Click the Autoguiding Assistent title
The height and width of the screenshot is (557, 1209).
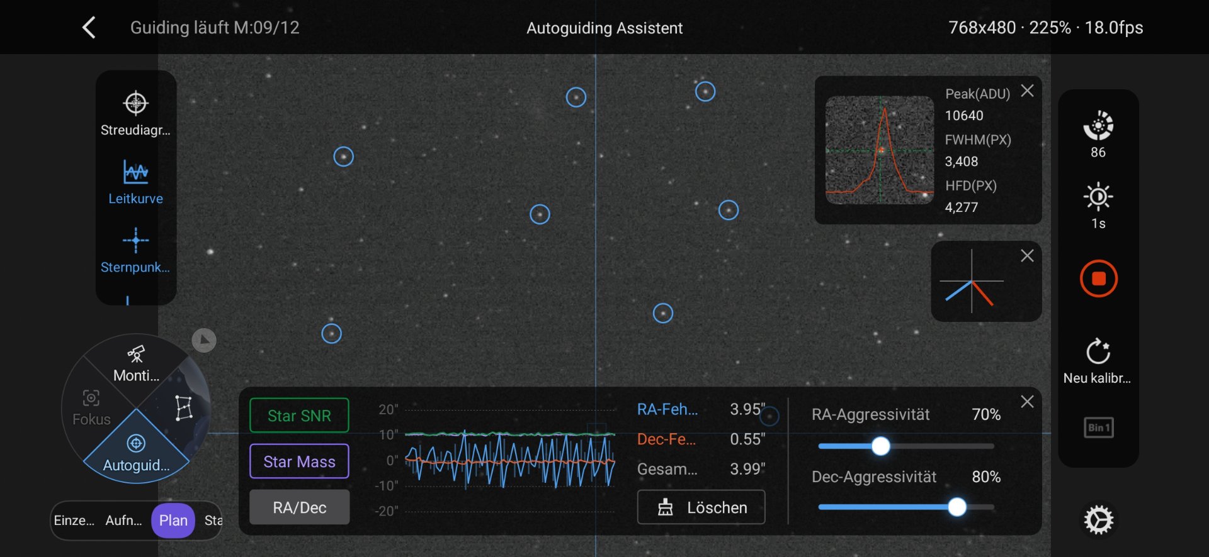(x=604, y=28)
